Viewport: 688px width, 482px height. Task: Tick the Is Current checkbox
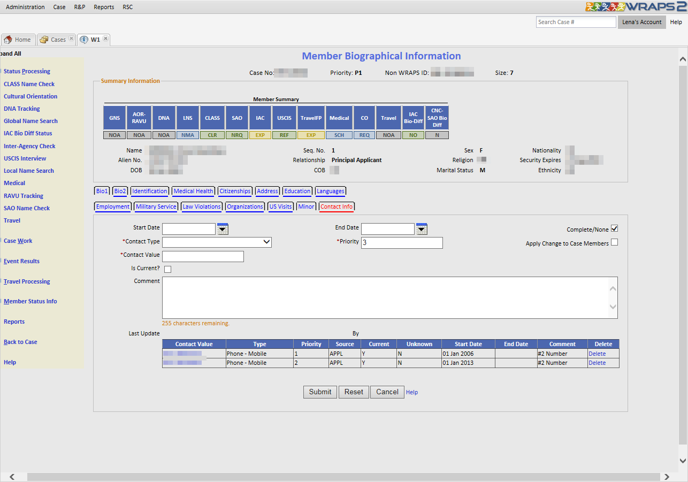167,269
